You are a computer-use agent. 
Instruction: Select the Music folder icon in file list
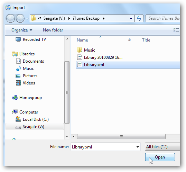click(80, 50)
